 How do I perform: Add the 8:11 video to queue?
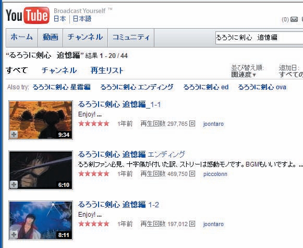(14, 234)
